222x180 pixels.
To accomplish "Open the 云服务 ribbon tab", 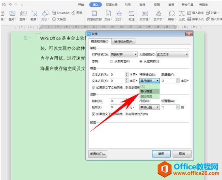I will pyautogui.click(x=203, y=5).
